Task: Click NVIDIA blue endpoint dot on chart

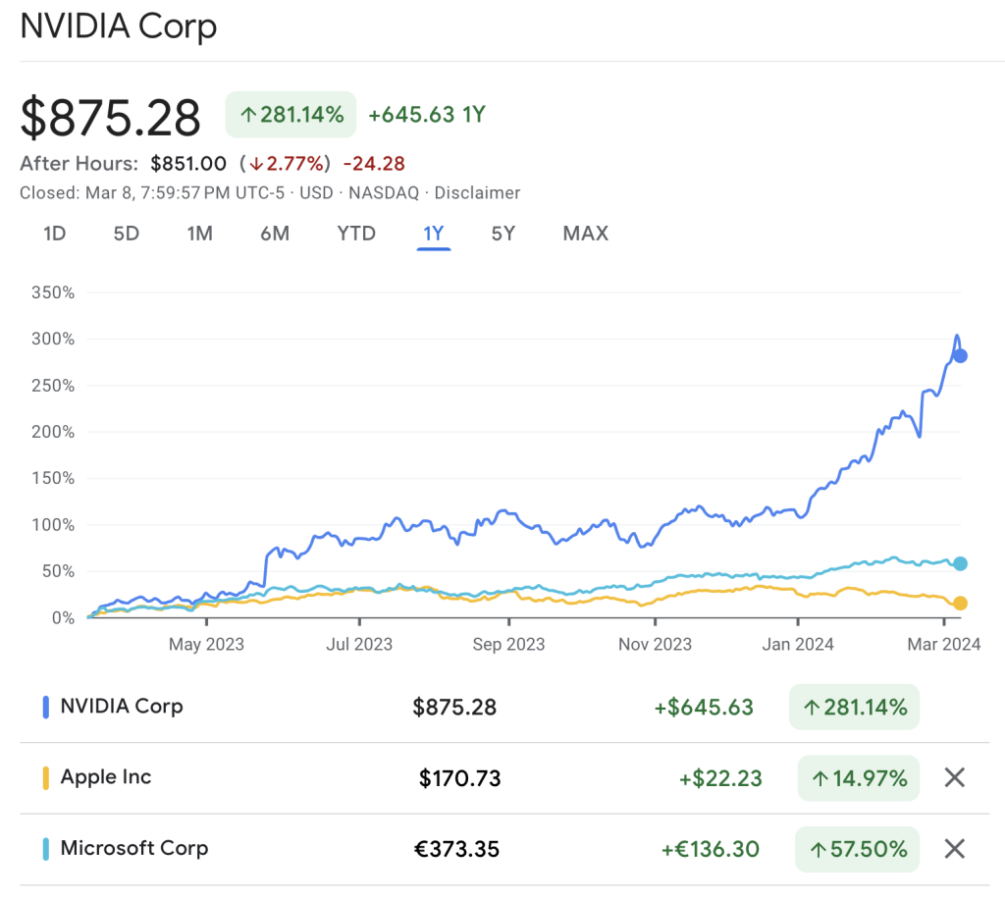Action: (x=960, y=355)
